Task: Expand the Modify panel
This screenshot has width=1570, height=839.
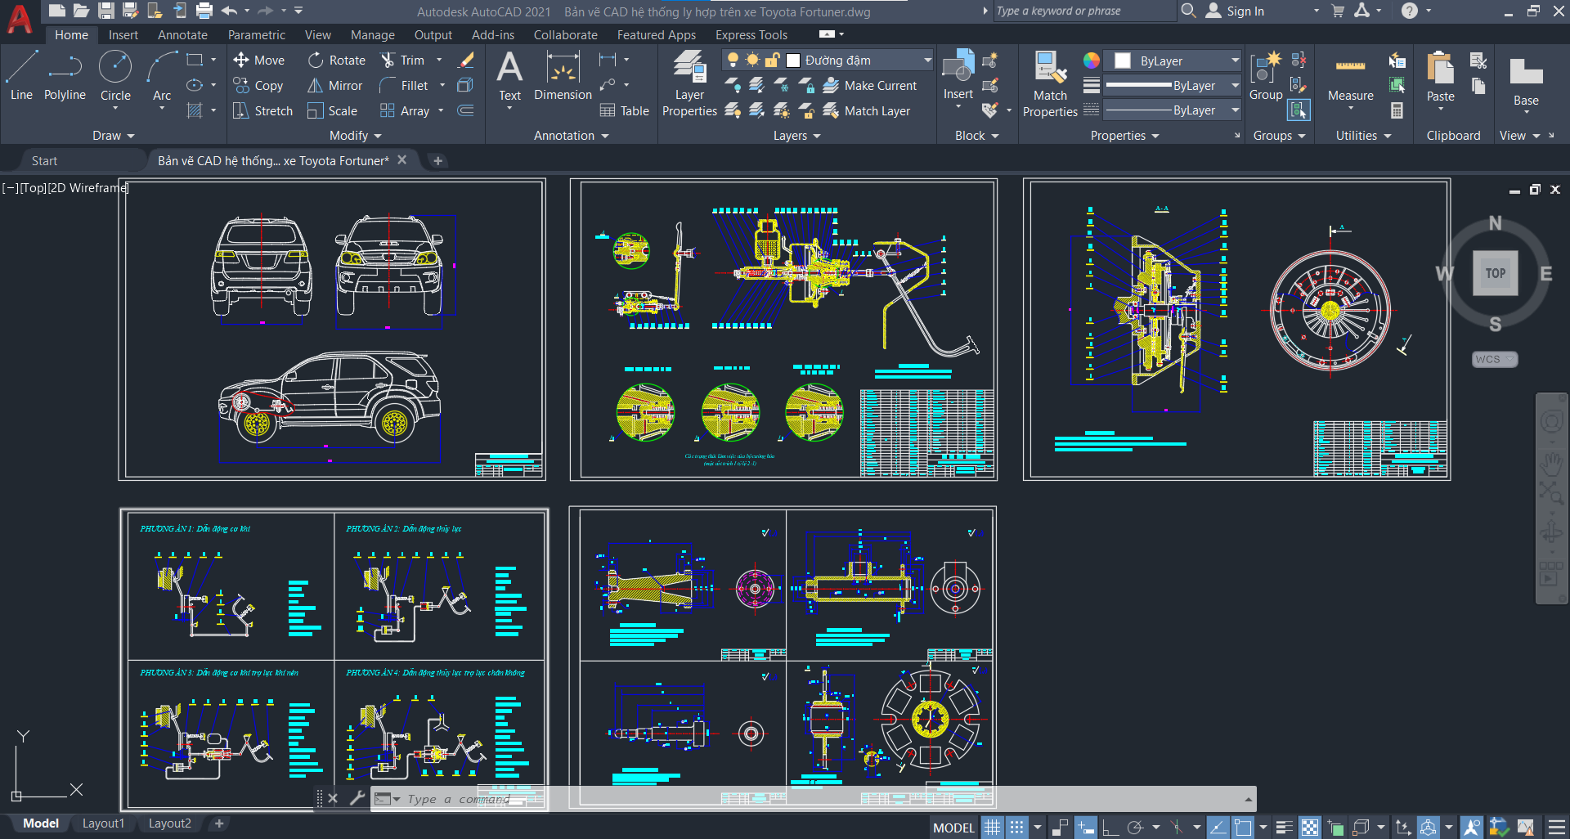Action: tap(355, 135)
